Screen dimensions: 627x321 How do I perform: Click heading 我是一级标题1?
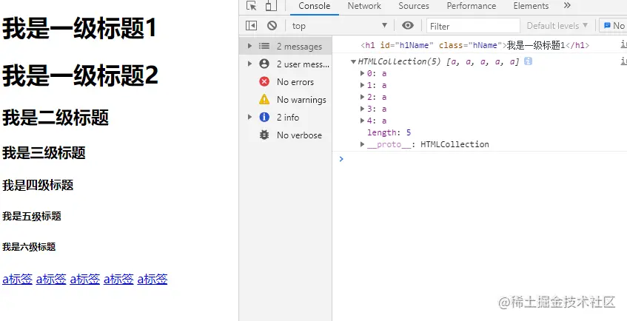click(79, 28)
